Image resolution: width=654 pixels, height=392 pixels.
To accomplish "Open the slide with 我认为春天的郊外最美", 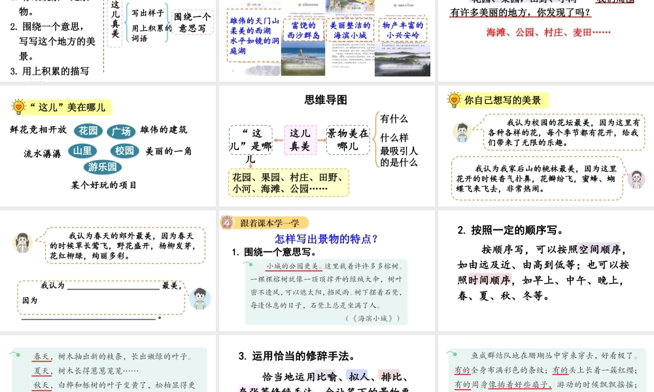I will pyautogui.click(x=108, y=270).
